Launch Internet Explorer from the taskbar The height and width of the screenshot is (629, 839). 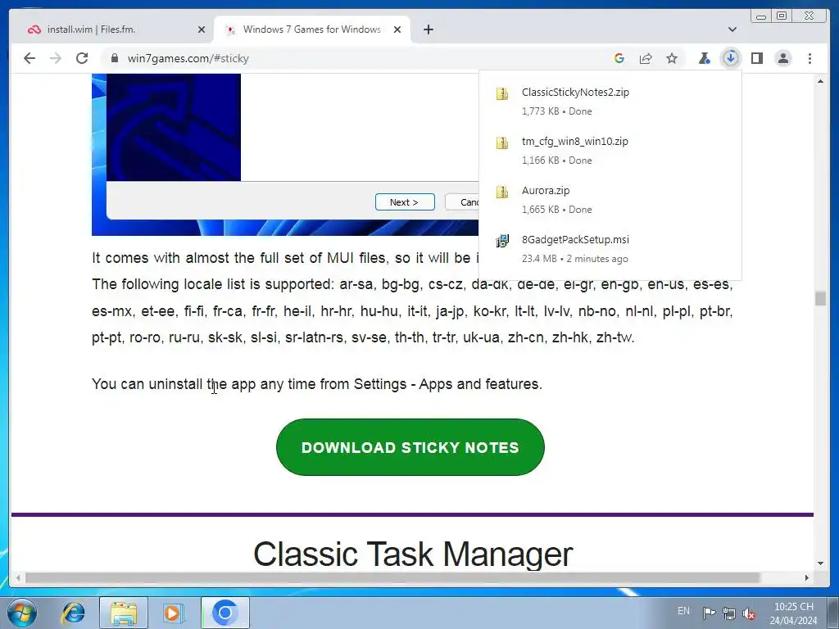coord(73,613)
